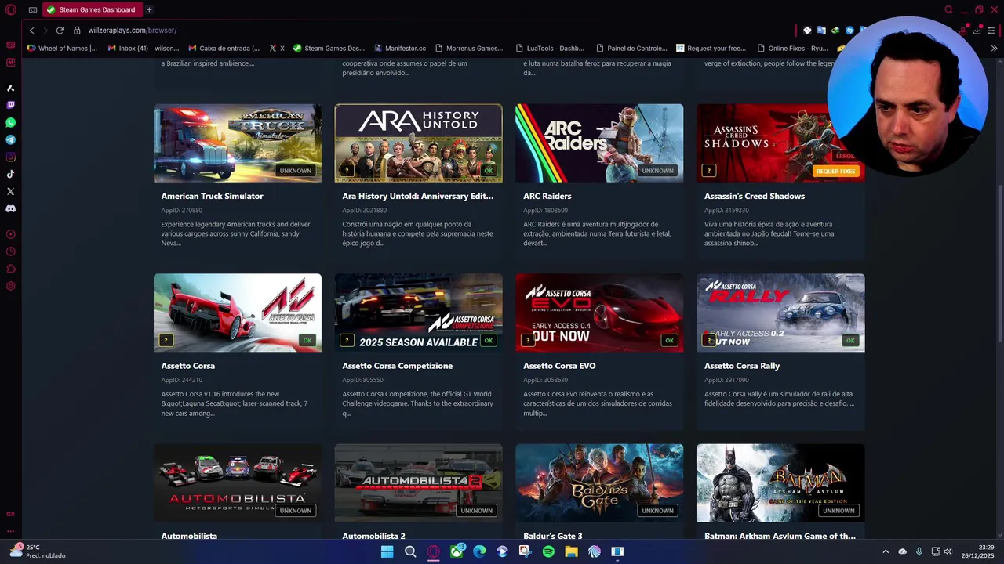Click the ARC Raiders cover image

coord(599,143)
